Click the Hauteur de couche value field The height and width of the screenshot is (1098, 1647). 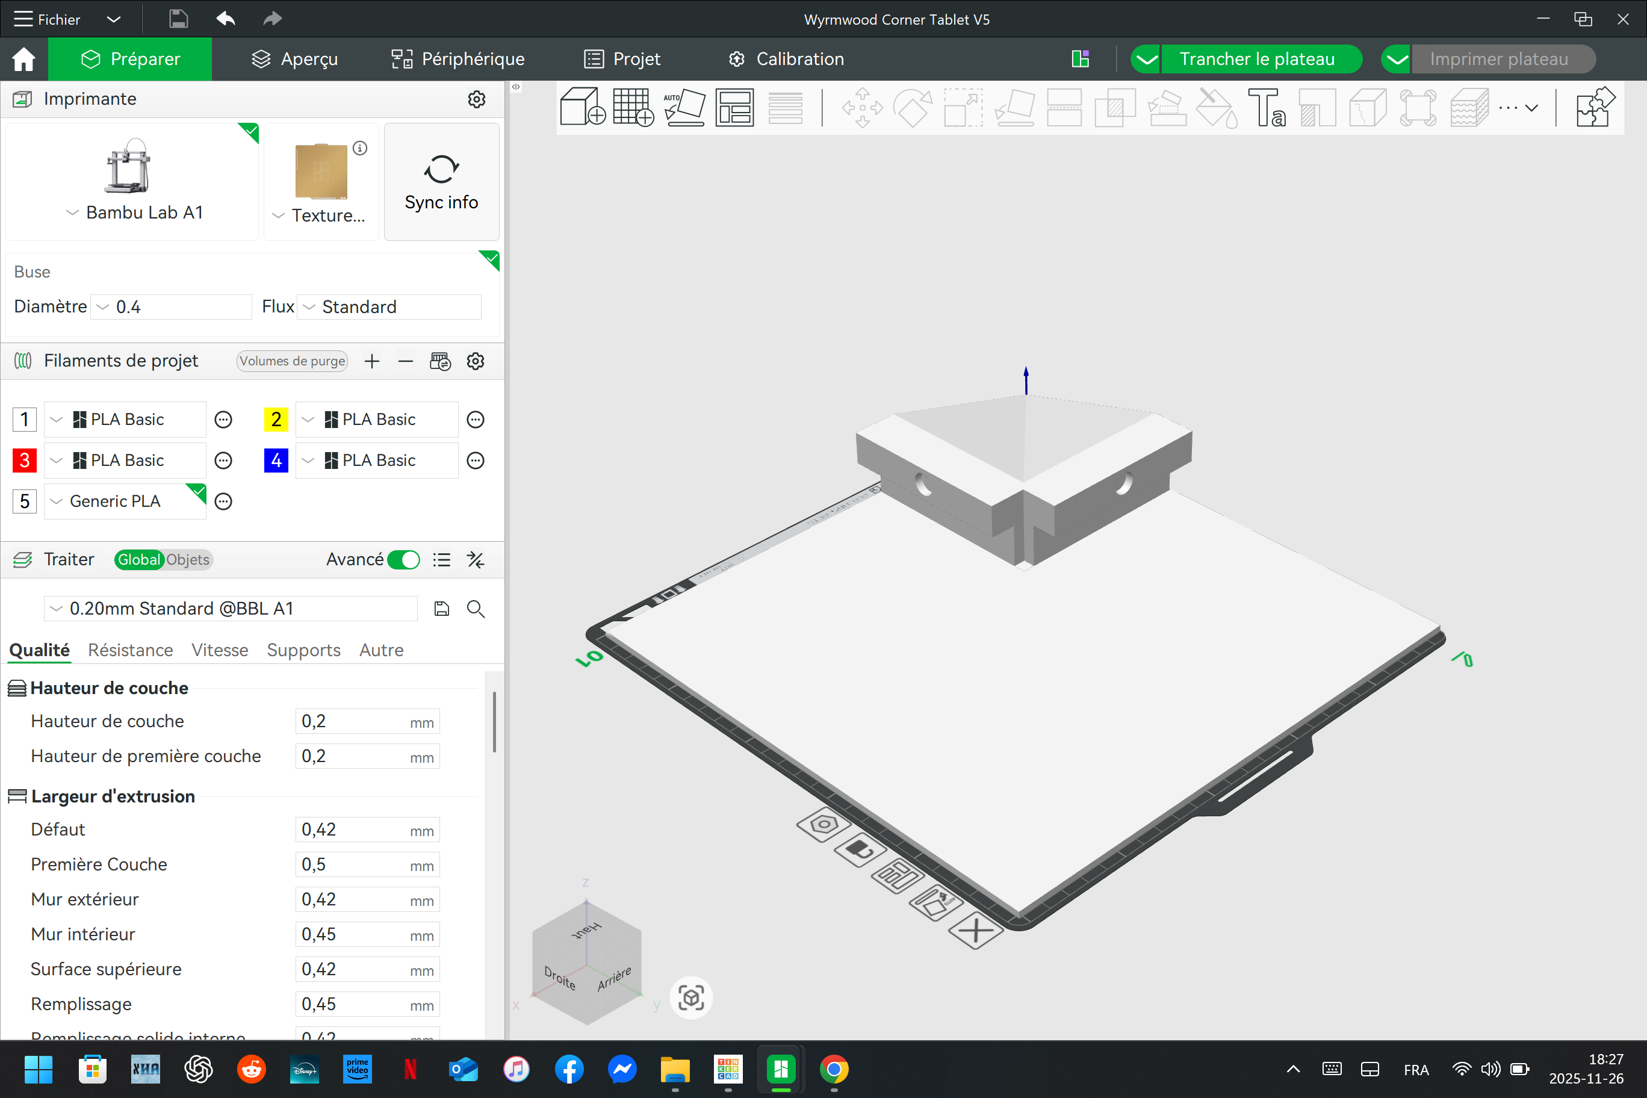pos(368,721)
